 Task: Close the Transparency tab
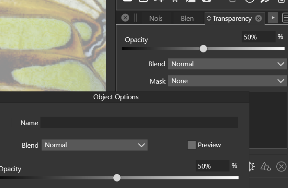[x=259, y=18]
